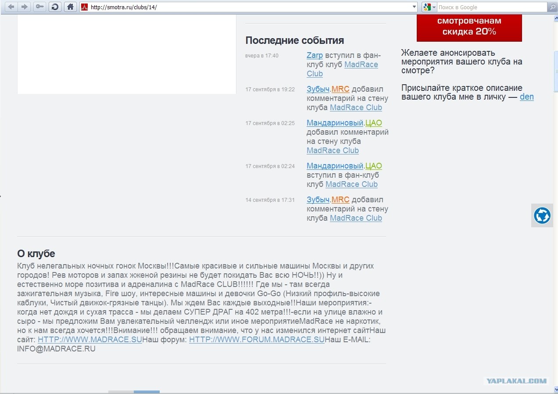Open the home page icon
Image resolution: width=558 pixels, height=394 pixels.
click(x=70, y=7)
